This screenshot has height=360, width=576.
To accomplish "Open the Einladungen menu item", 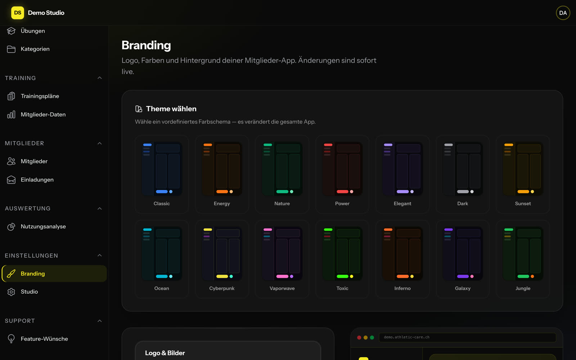I will 54,180.
